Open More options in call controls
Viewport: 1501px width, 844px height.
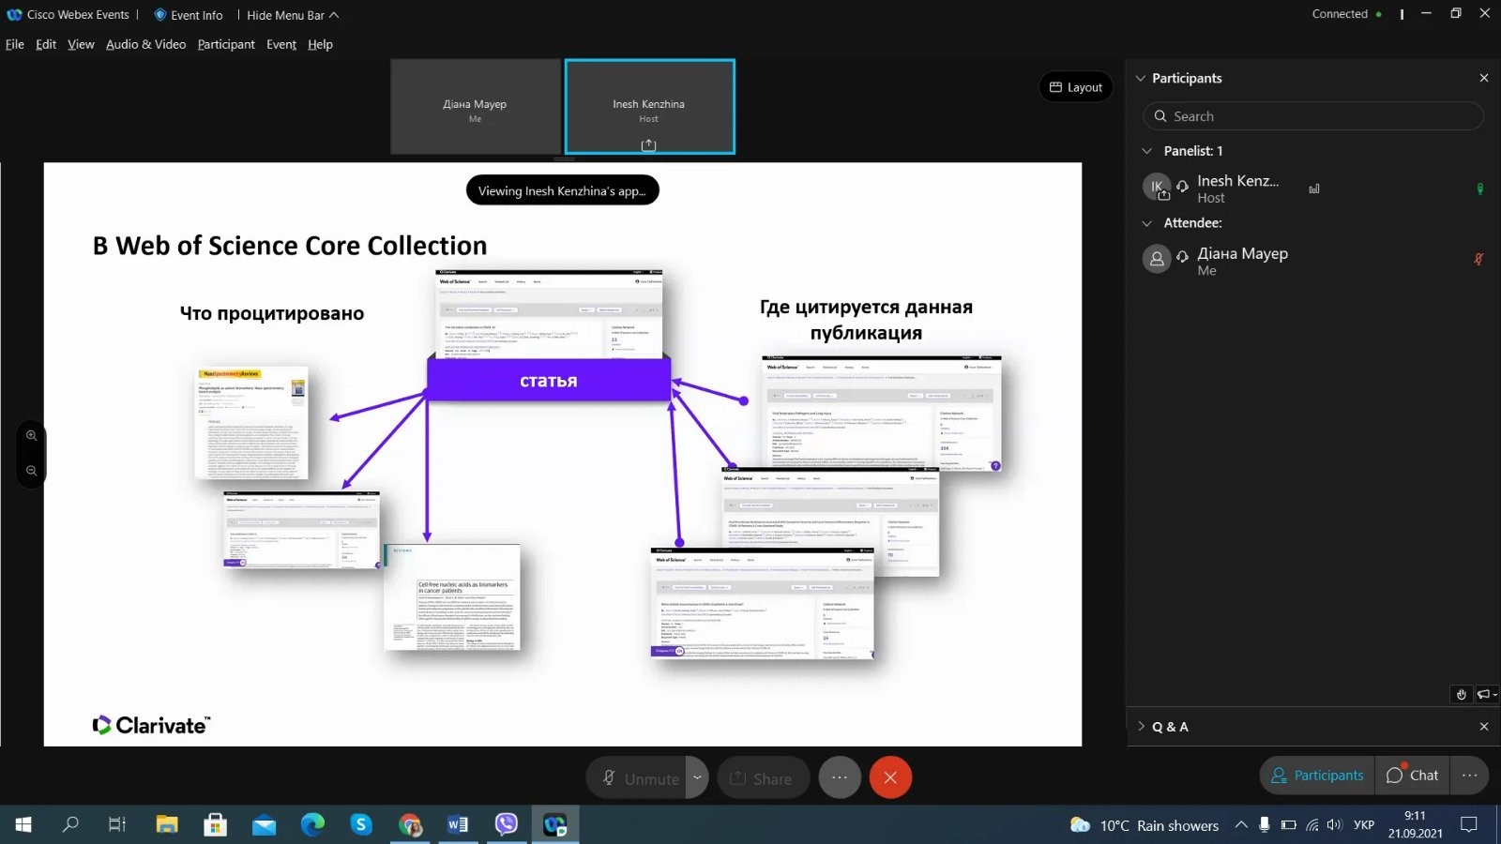click(840, 777)
